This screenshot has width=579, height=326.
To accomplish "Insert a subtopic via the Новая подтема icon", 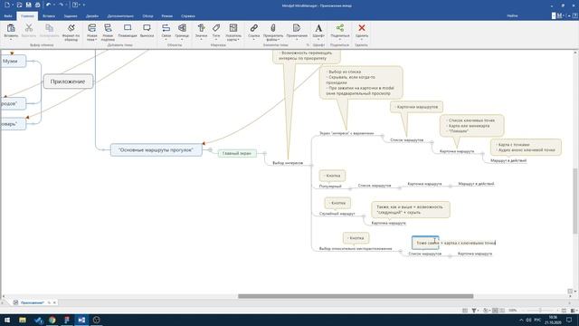I will coord(108,28).
